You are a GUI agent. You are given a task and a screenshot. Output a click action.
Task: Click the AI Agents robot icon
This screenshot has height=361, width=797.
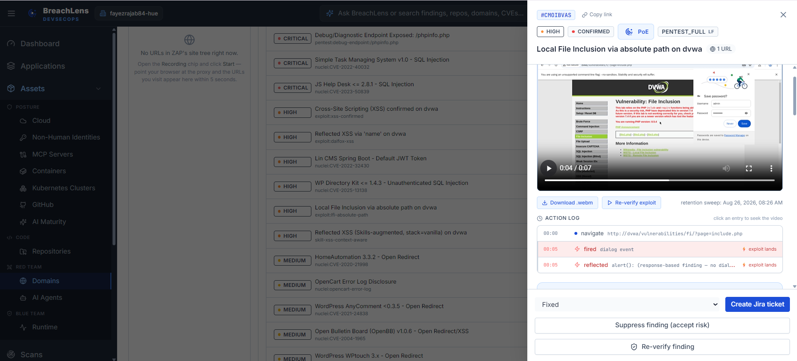click(23, 298)
